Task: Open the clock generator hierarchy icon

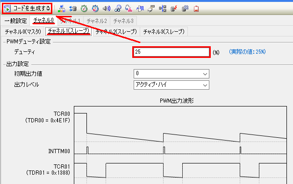Action: (x=62, y=8)
